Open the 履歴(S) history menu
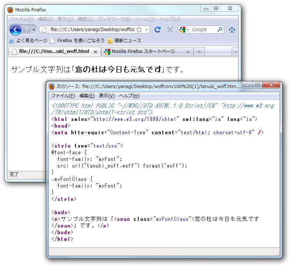The width and height of the screenshot is (290, 266). click(85, 19)
